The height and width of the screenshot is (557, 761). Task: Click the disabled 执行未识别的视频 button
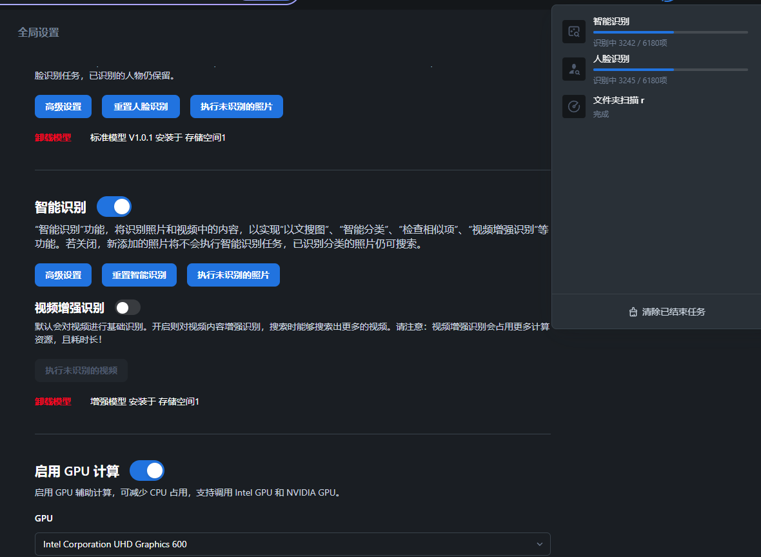tap(81, 370)
